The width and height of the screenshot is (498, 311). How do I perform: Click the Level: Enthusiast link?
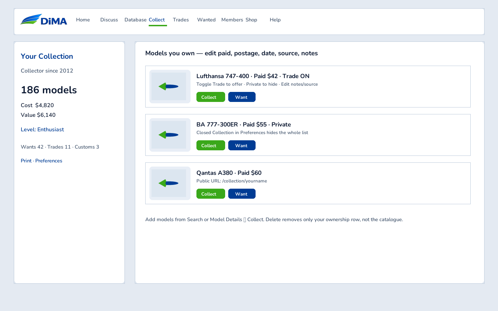[42, 130]
